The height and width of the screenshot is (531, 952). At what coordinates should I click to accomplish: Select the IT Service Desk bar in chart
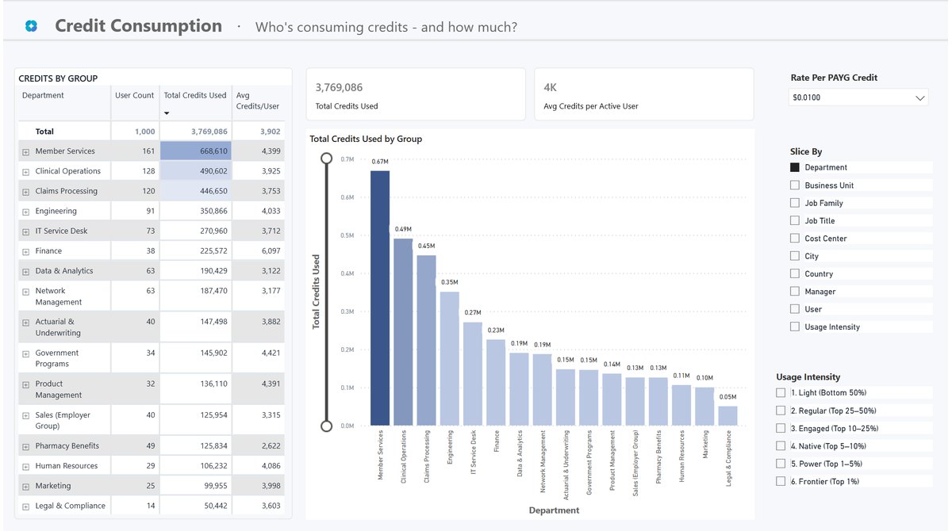pyautogui.click(x=473, y=374)
